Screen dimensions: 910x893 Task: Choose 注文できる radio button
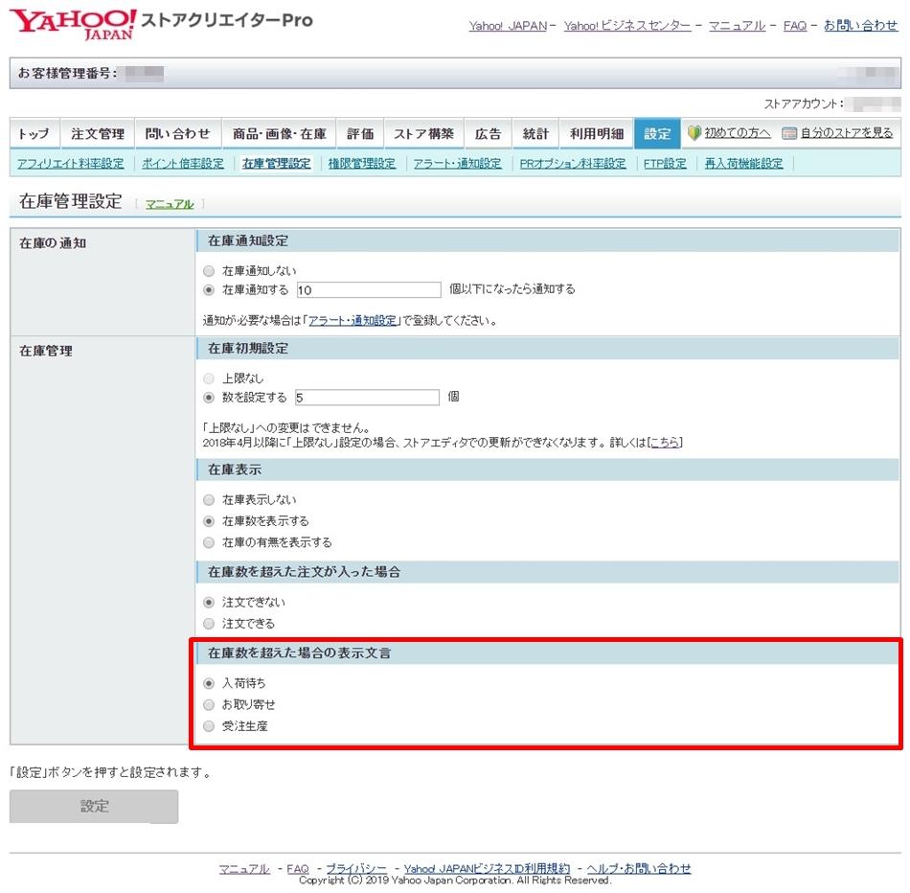coord(209,624)
